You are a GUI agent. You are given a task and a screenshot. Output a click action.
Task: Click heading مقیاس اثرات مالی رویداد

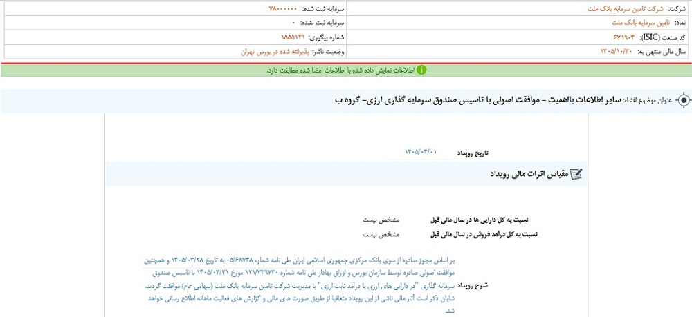pyautogui.click(x=529, y=174)
